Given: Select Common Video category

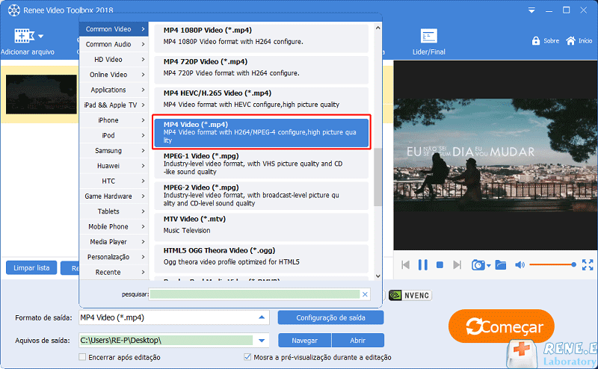Looking at the screenshot, I should click(x=114, y=29).
